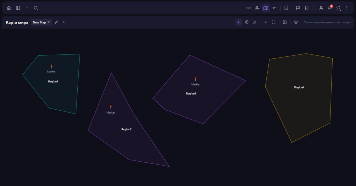Open the layers stack icon

coord(296,22)
